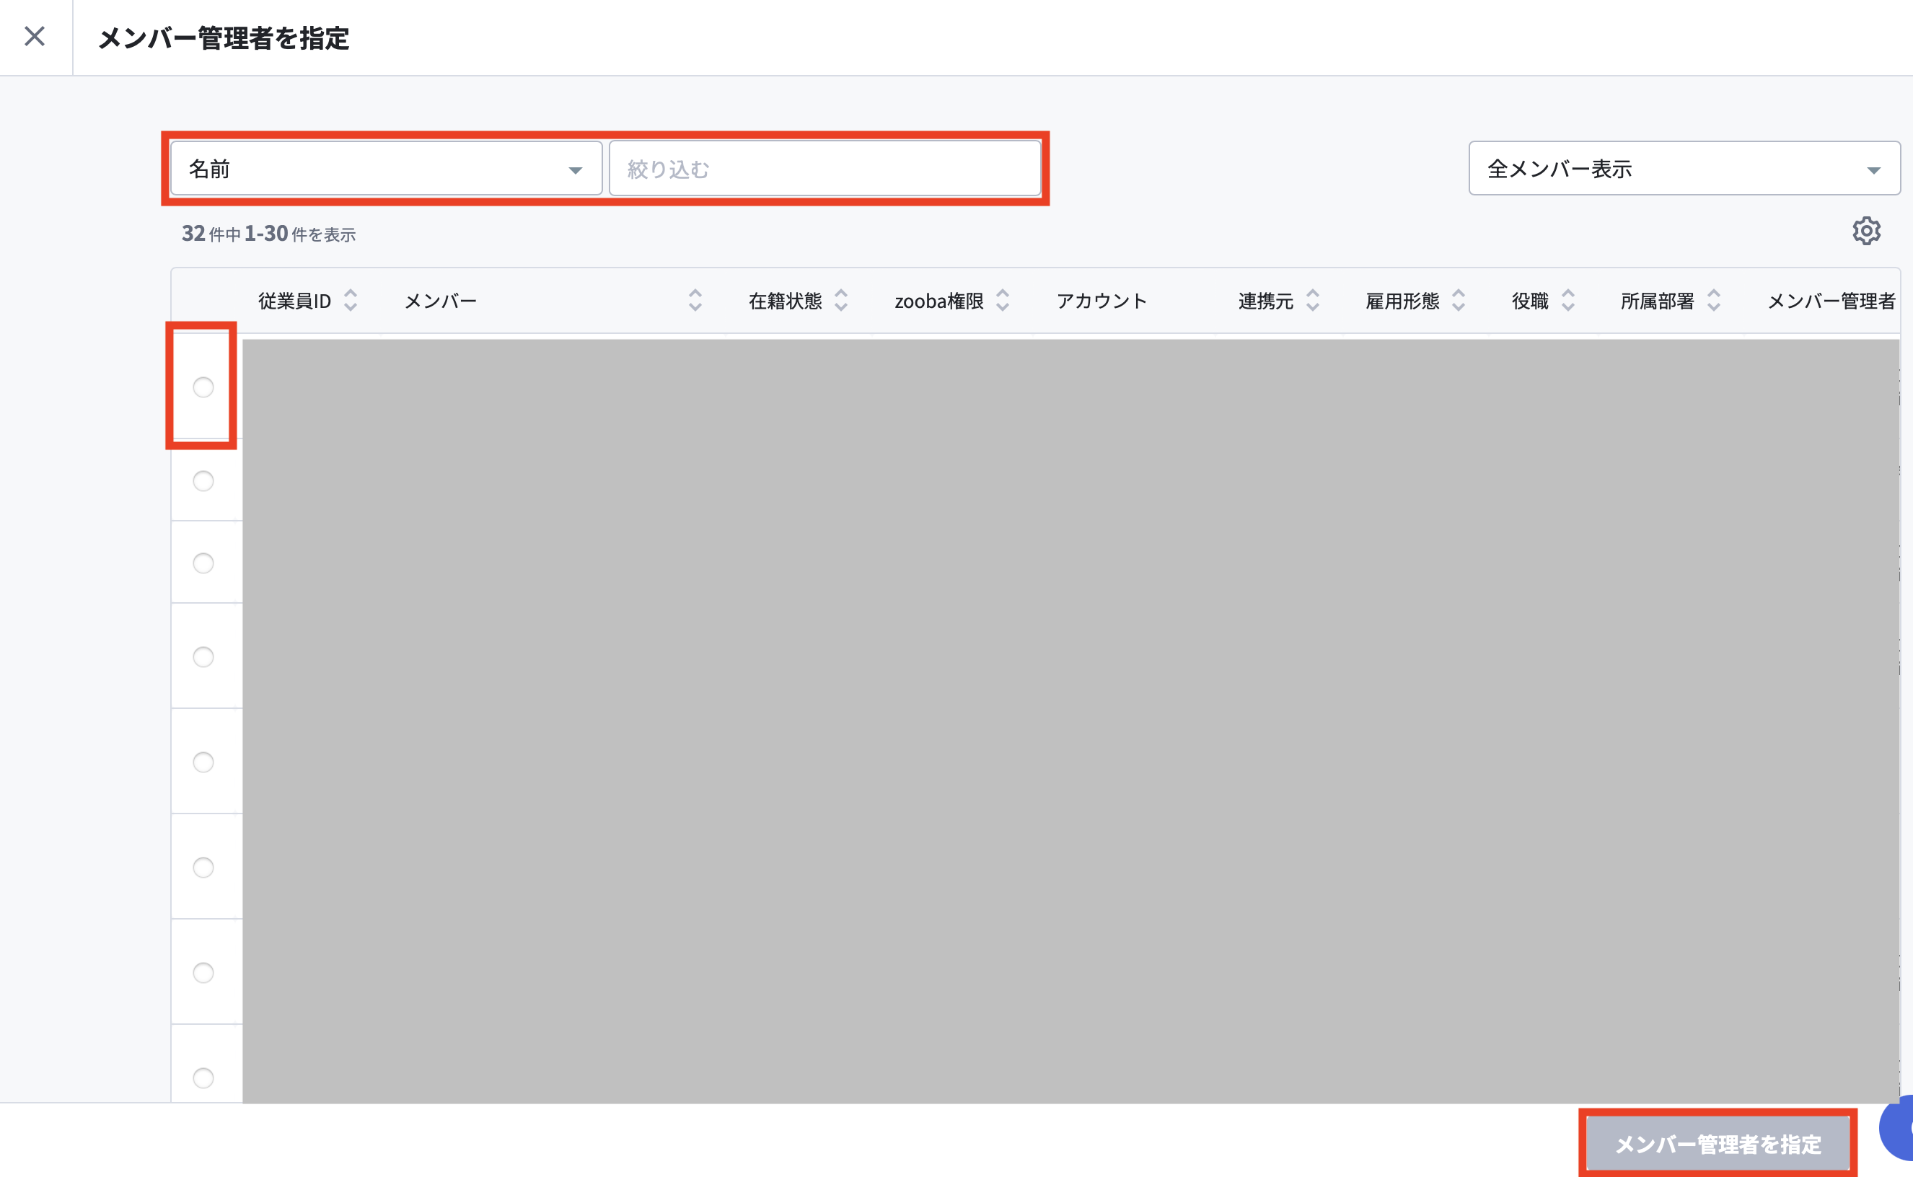The image size is (1913, 1177).
Task: Sort by 役職 column arrows
Action: coord(1568,301)
